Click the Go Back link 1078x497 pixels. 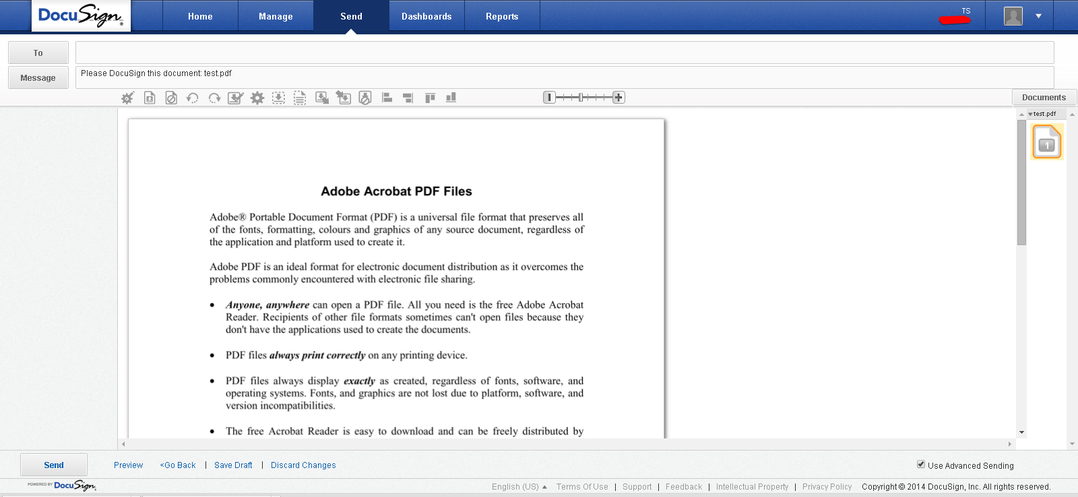[178, 465]
